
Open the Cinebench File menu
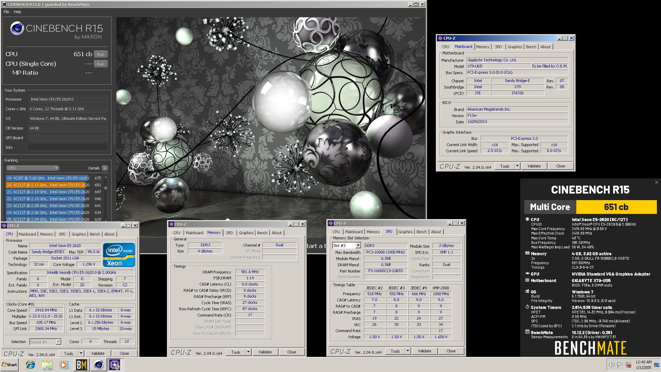(x=6, y=12)
